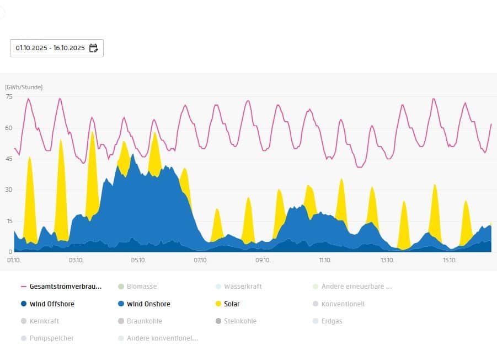Enable the Biomasse series in legend
The width and height of the screenshot is (497, 351).
[142, 287]
